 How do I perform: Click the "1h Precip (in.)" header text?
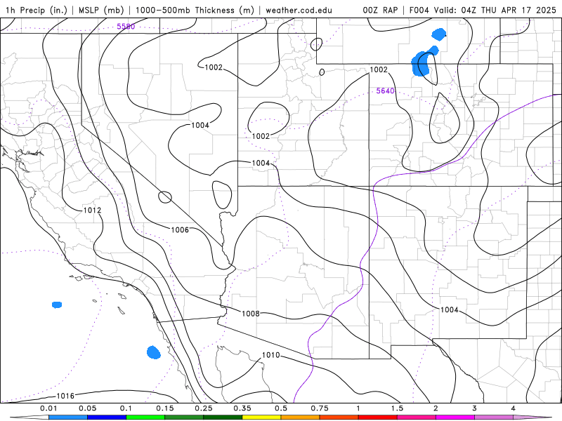(37, 10)
